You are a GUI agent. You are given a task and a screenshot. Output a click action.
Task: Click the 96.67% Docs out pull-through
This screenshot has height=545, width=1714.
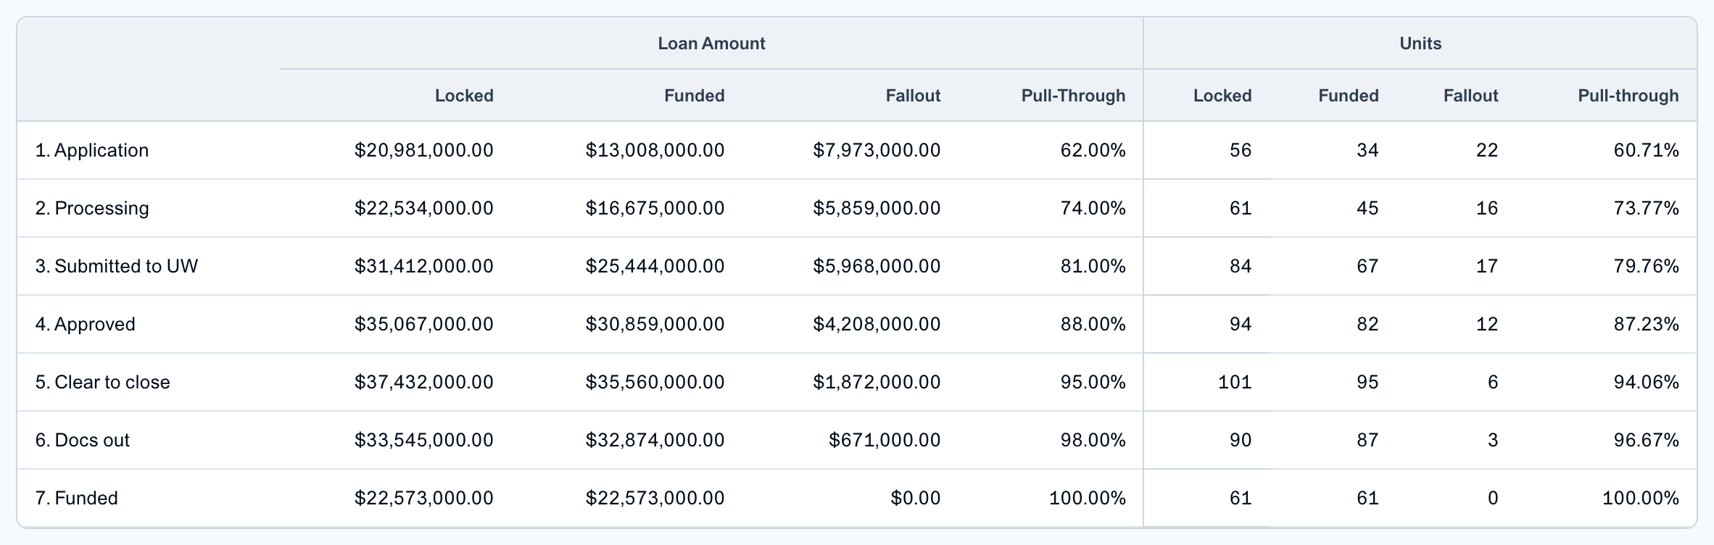[1647, 440]
